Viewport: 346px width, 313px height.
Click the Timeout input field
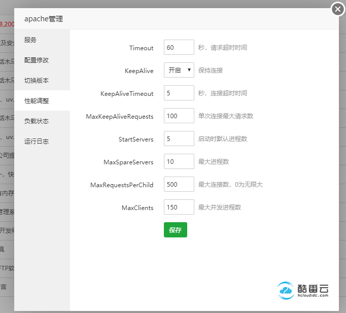click(179, 48)
